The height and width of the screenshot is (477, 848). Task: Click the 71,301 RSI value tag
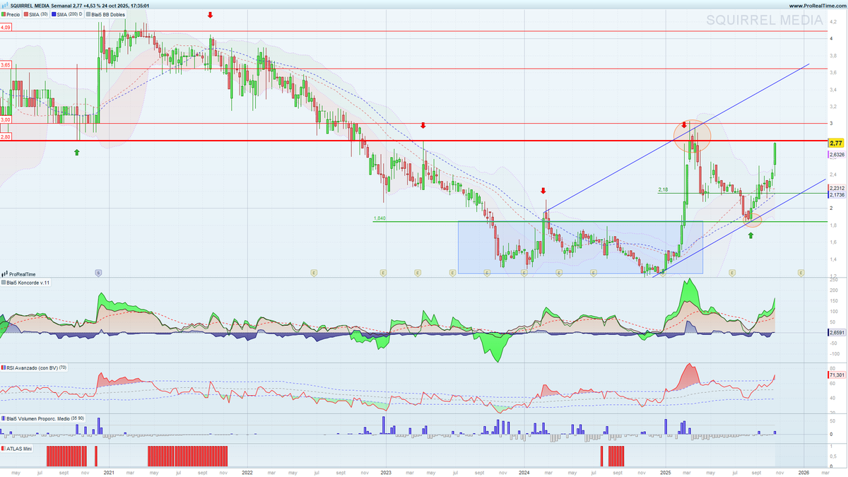click(x=837, y=375)
